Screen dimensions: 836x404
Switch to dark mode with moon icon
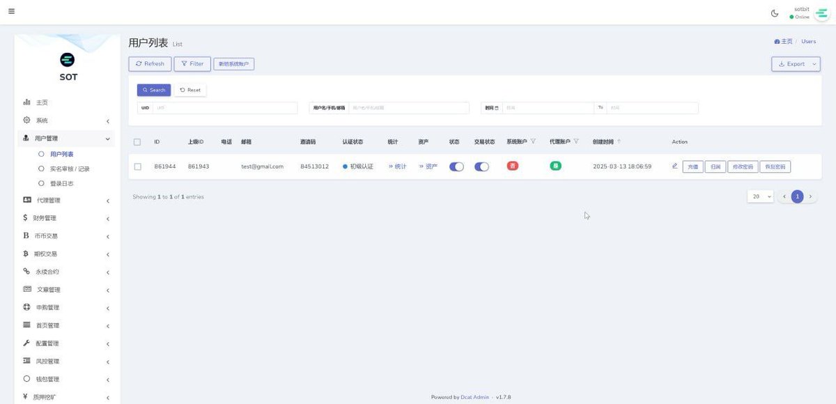click(x=775, y=13)
